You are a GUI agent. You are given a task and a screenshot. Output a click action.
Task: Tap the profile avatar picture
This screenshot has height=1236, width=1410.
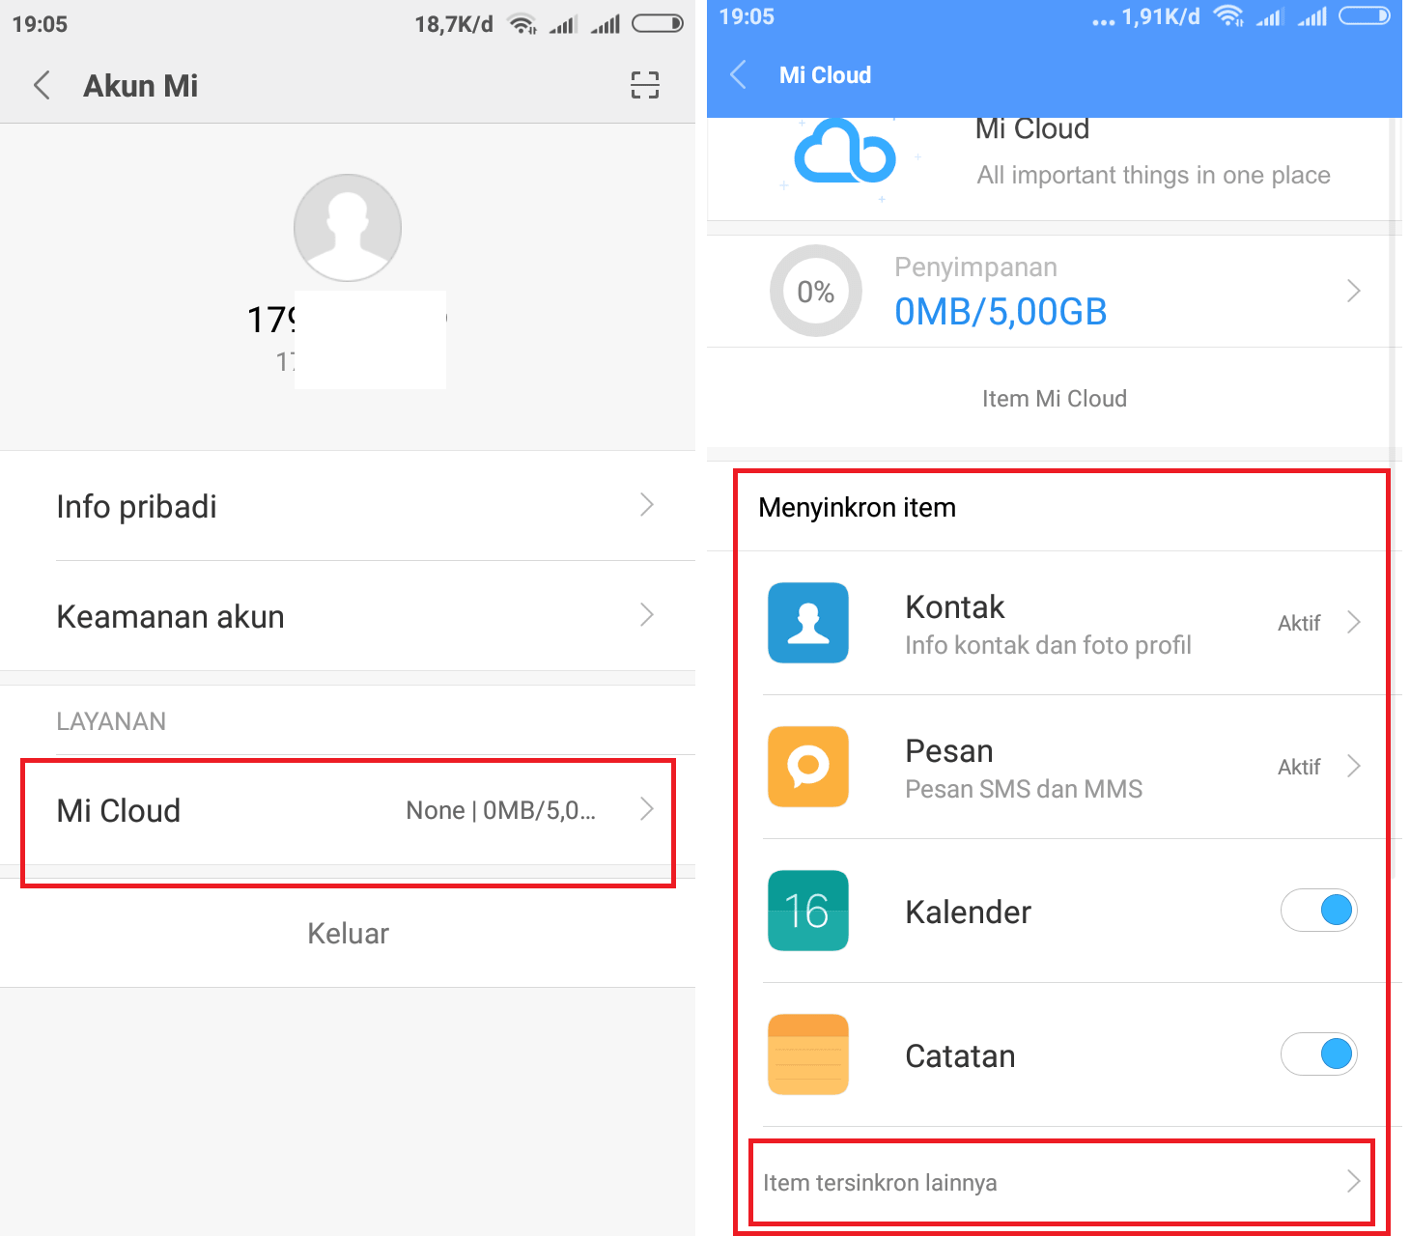[348, 228]
